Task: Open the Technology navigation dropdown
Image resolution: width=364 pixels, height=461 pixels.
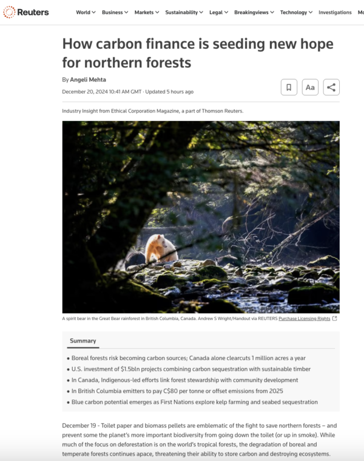Action: pos(296,12)
